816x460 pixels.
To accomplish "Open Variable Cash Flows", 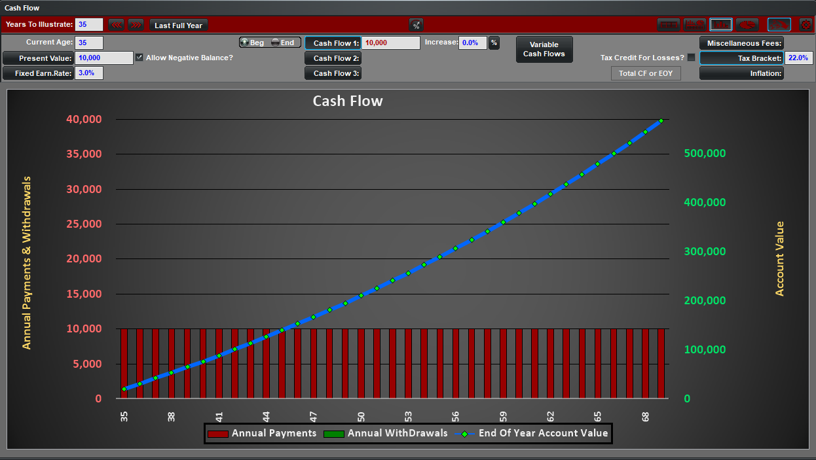I will (x=544, y=49).
